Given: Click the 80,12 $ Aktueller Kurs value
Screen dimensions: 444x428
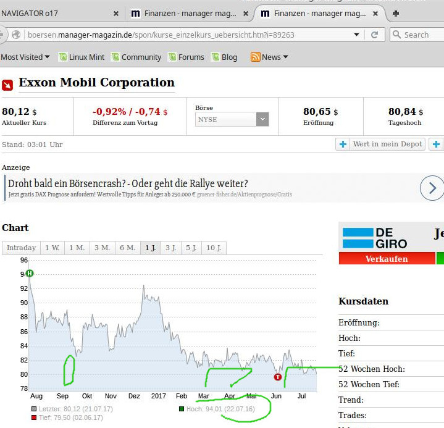Looking at the screenshot, I should (19, 112).
